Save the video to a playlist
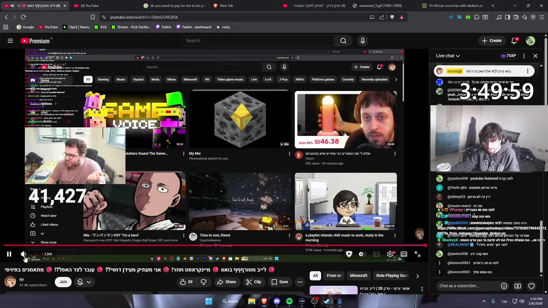Viewport: 548px width, 308px height. coord(280,282)
